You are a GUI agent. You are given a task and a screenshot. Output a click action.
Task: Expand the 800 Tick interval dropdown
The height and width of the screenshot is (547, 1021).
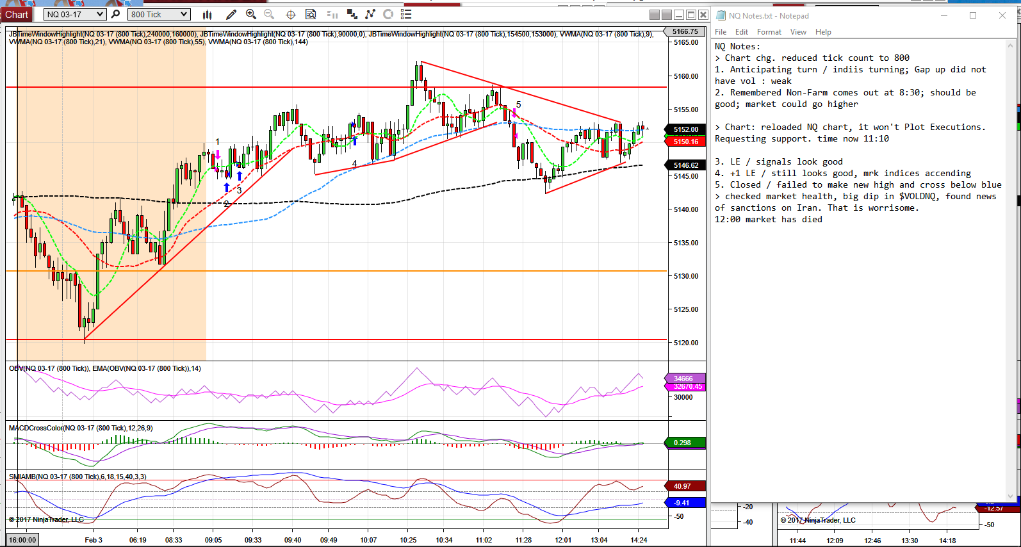pyautogui.click(x=159, y=14)
